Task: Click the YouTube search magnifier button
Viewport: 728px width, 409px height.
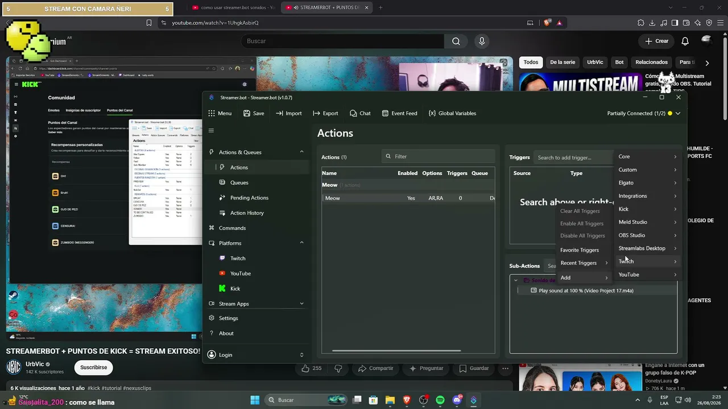Action: [456, 41]
